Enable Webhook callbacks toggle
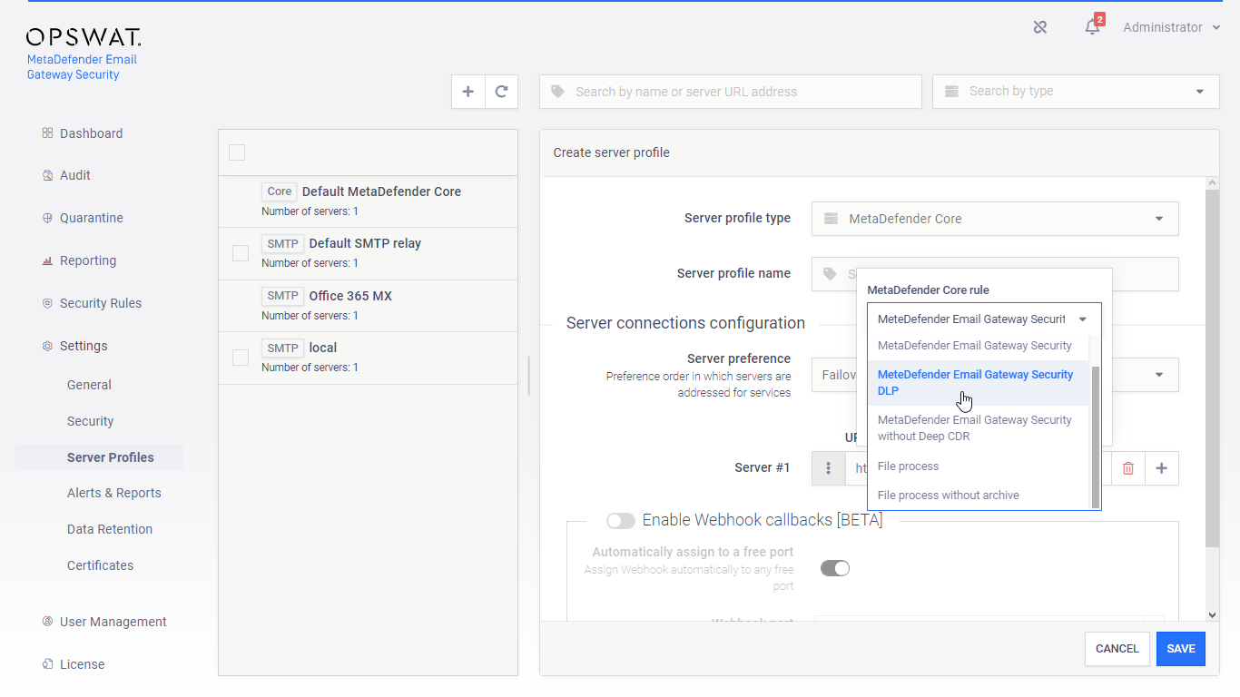The width and height of the screenshot is (1240, 697). pyautogui.click(x=621, y=520)
